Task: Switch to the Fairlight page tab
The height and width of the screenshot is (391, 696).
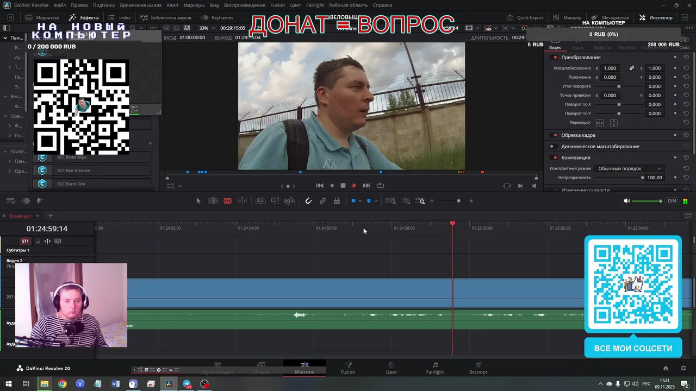Action: 435,368
